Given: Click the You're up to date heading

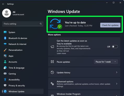Looking at the screenshot, I should point(75,23).
